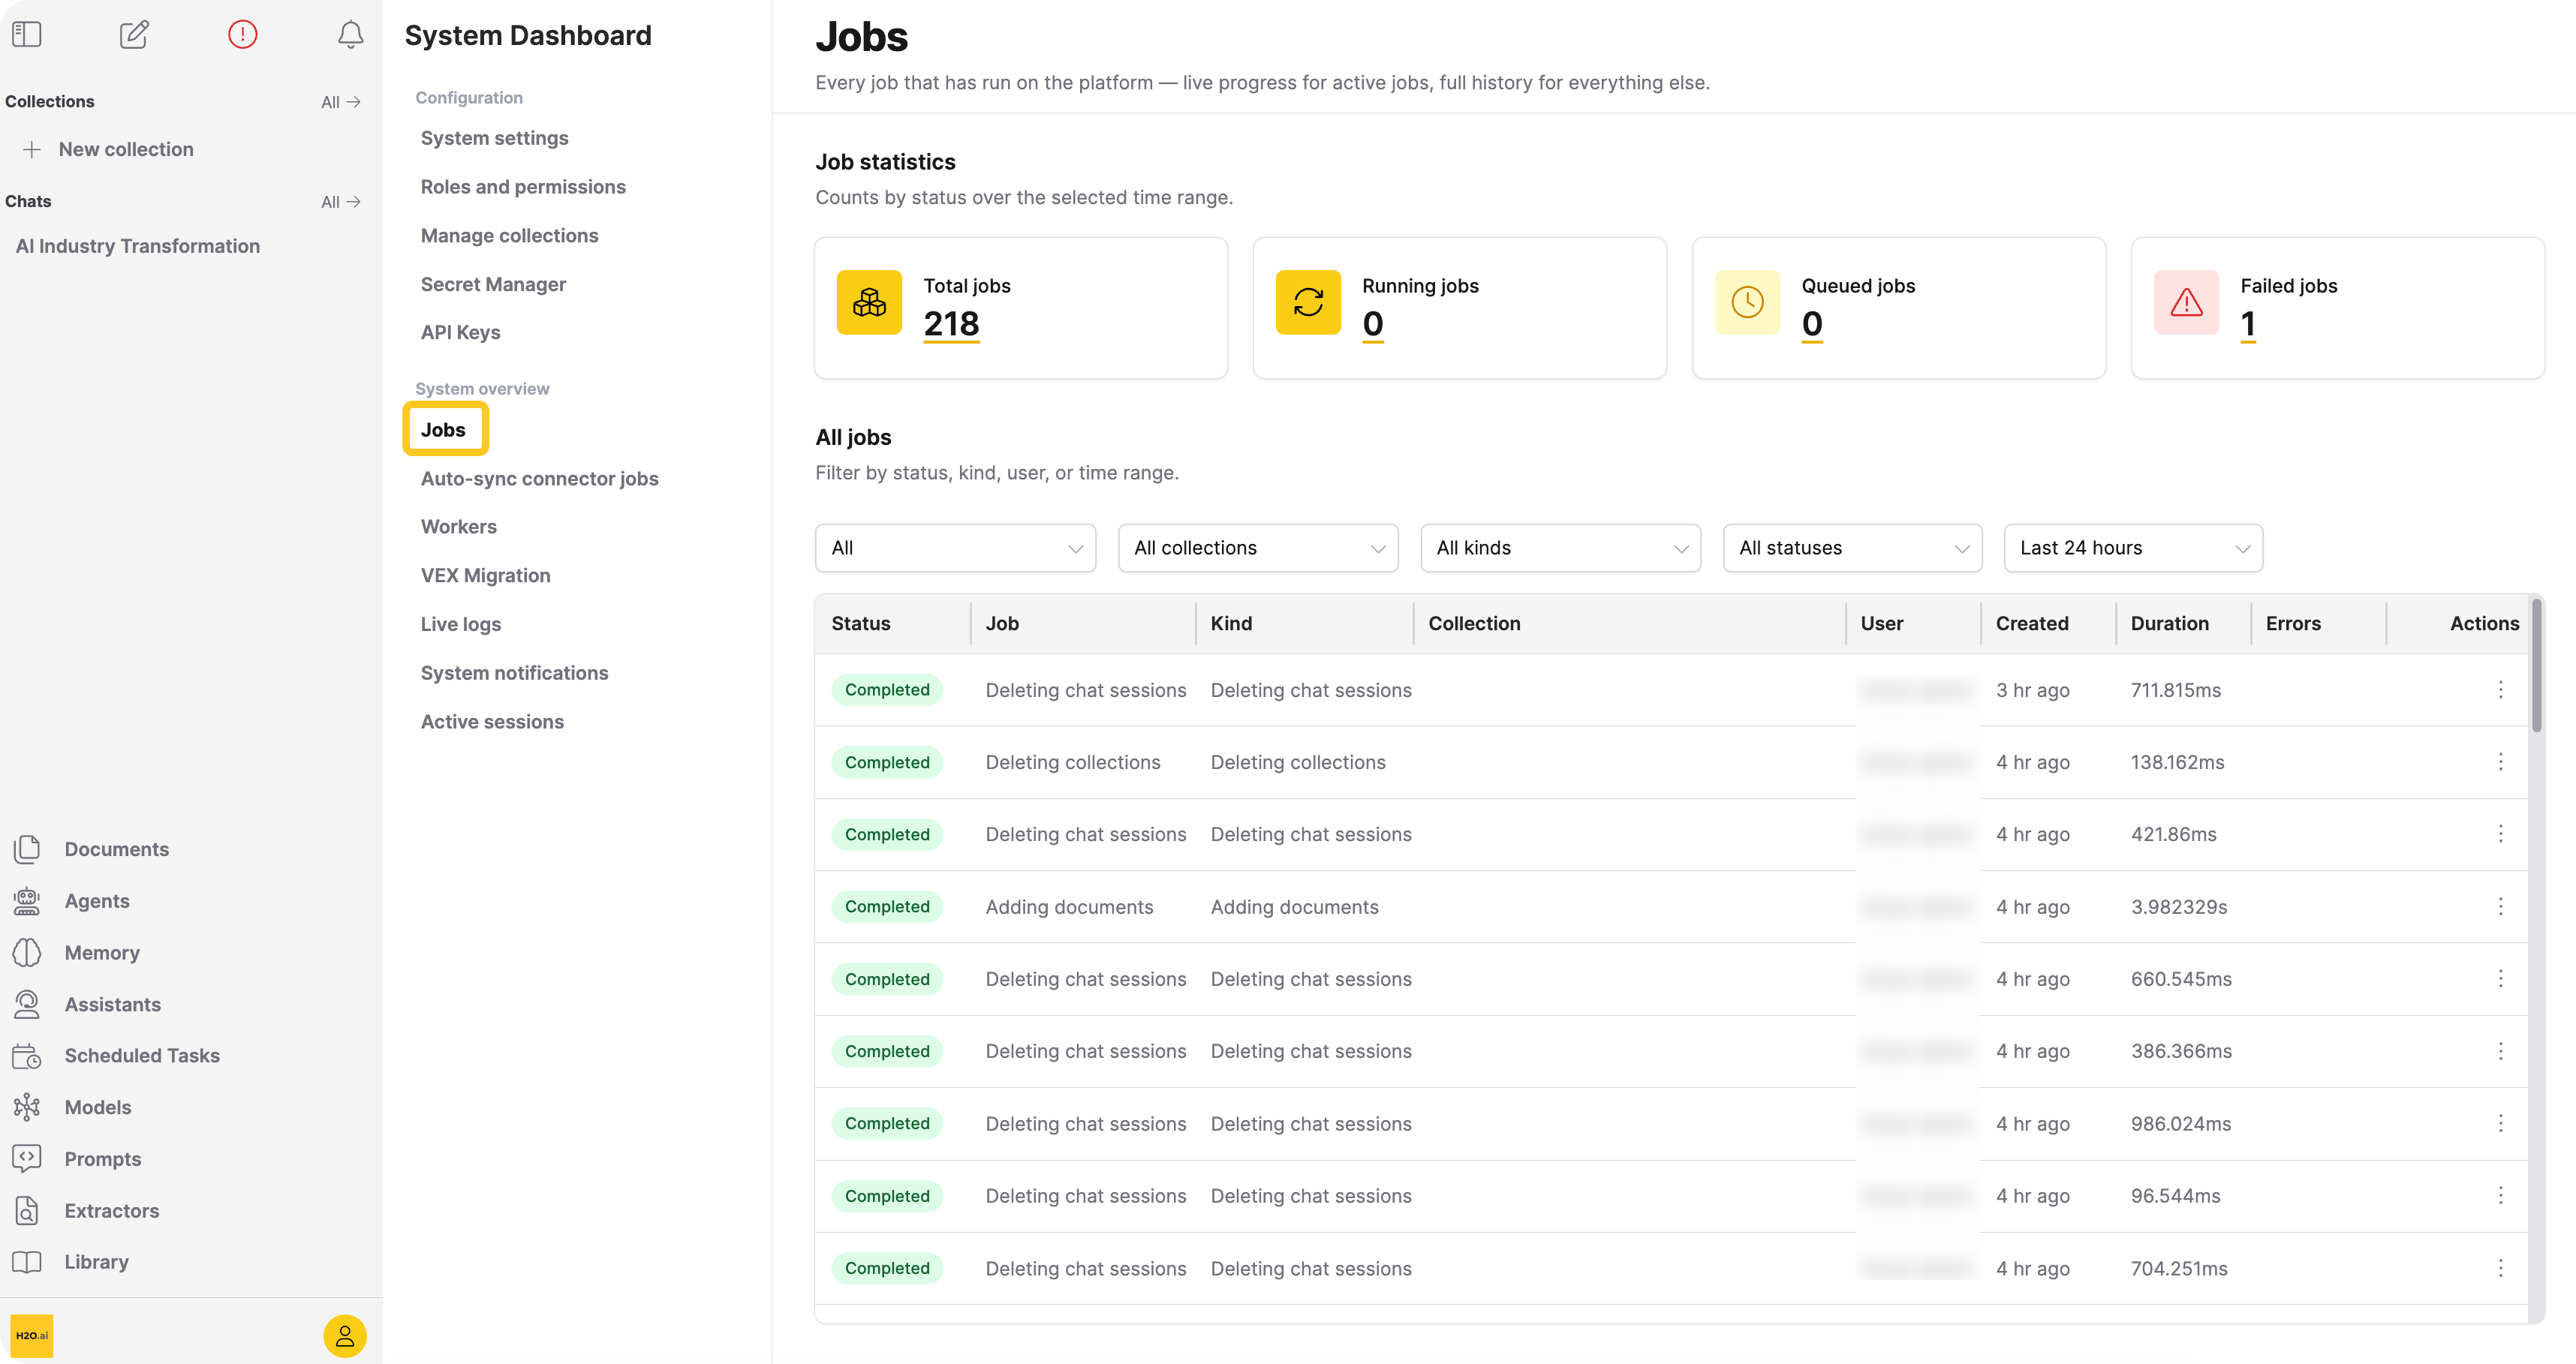Viewport: 2576px width, 1364px height.
Task: Open the All user filter dropdown
Action: tap(955, 548)
